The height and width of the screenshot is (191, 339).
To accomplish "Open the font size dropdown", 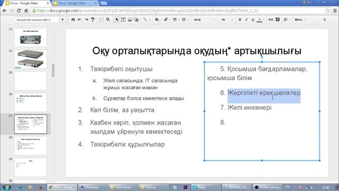I will click(x=227, y=20).
